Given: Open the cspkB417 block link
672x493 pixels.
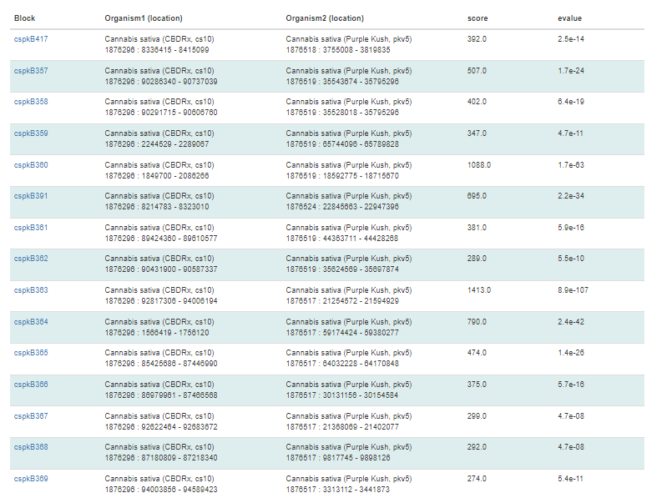Looking at the screenshot, I should pos(31,39).
